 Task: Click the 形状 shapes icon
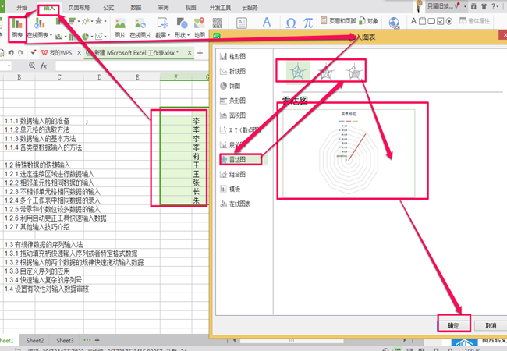(x=181, y=24)
